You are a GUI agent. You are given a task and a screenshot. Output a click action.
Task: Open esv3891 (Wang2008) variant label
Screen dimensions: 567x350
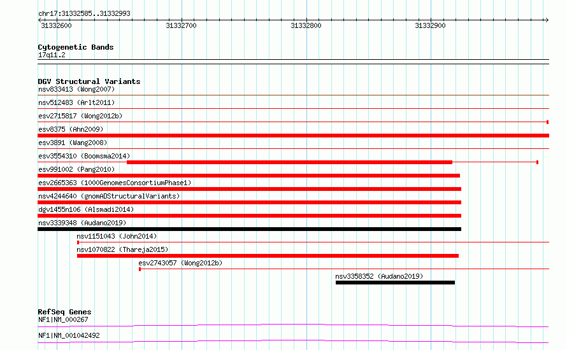(73, 143)
